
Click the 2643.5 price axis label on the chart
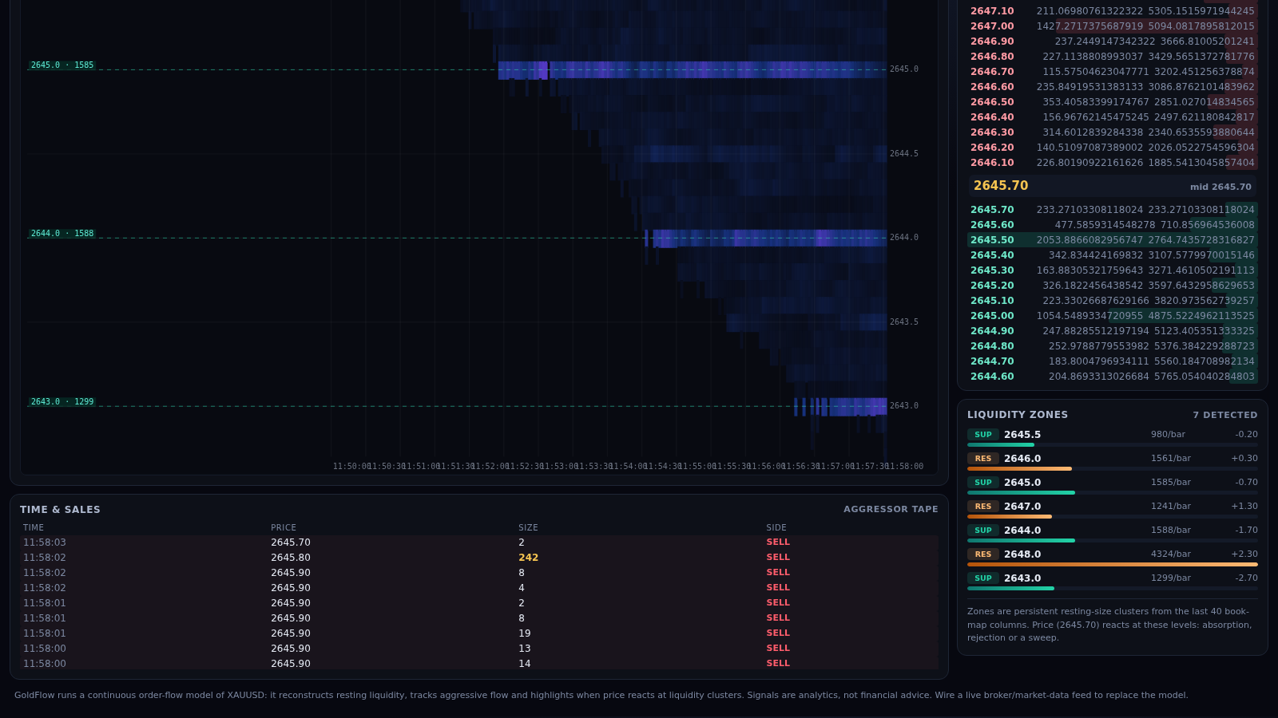pyautogui.click(x=904, y=322)
